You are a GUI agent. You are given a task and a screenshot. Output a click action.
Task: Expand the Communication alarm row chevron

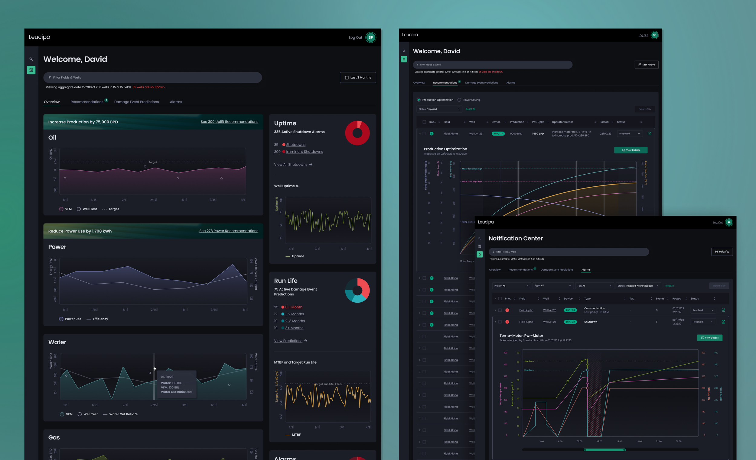click(495, 310)
